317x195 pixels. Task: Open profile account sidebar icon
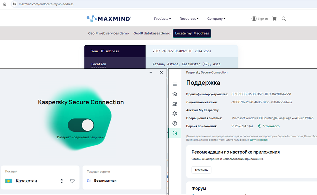coord(175,123)
